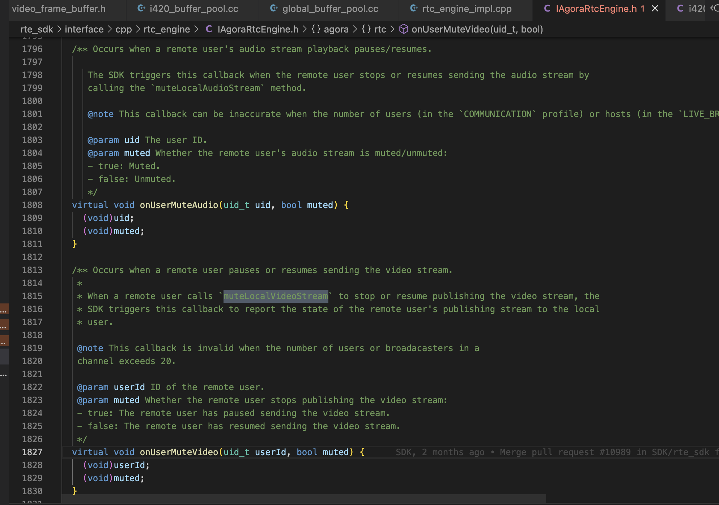Viewport: 719px width, 505px height.
Task: Open the rtc_engine_impl.cpp tab
Action: tap(467, 9)
